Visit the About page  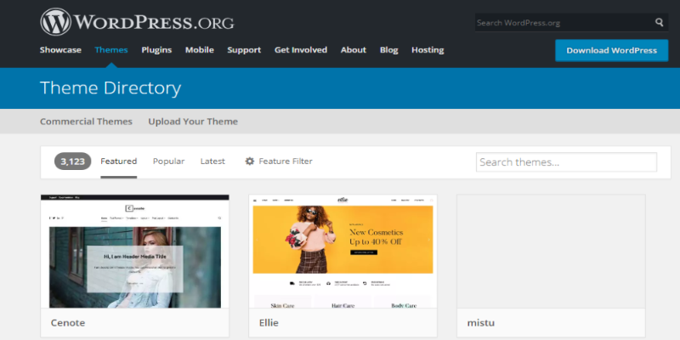[354, 50]
